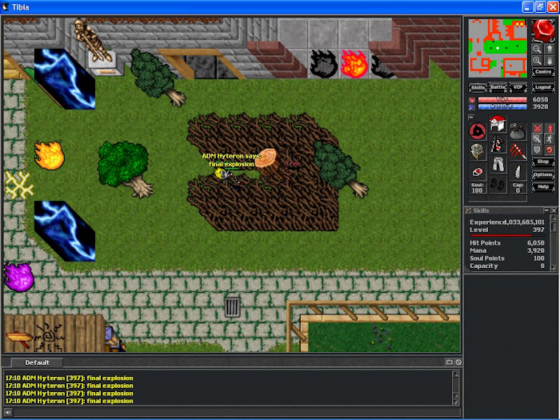The width and height of the screenshot is (560, 420).
Task: Click the red level progress bar
Action: [x=506, y=235]
